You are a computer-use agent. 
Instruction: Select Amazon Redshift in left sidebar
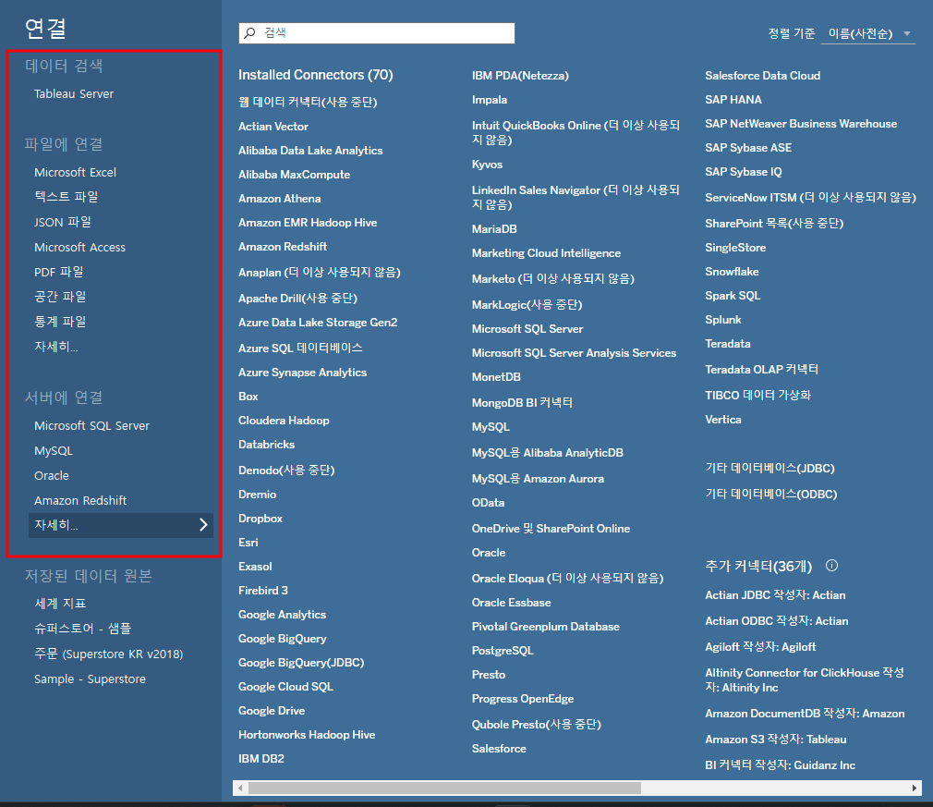point(80,501)
